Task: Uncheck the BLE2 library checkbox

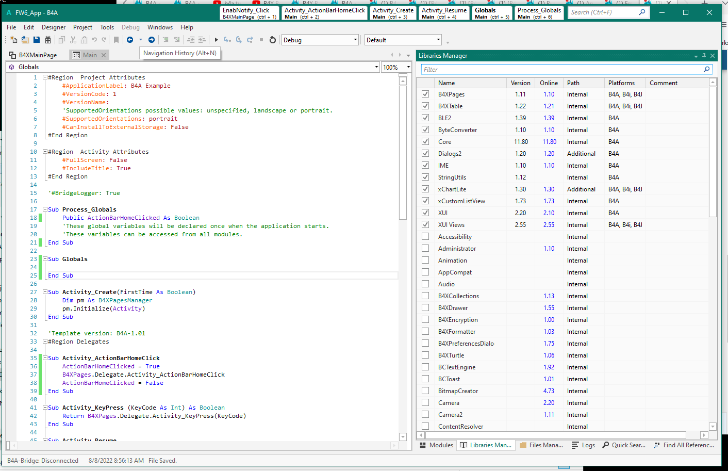Action: tap(425, 118)
